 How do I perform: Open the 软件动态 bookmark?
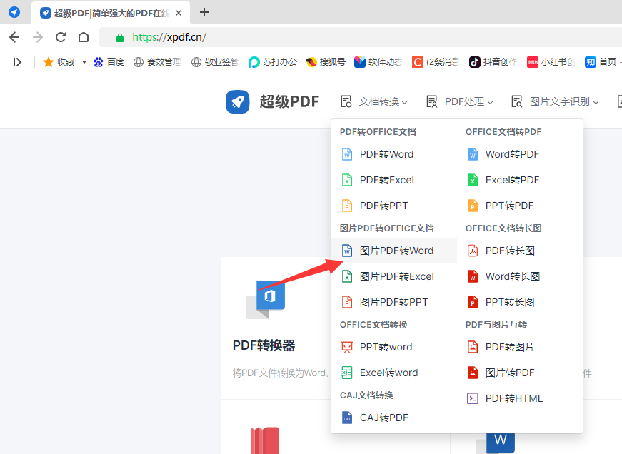pyautogui.click(x=378, y=62)
